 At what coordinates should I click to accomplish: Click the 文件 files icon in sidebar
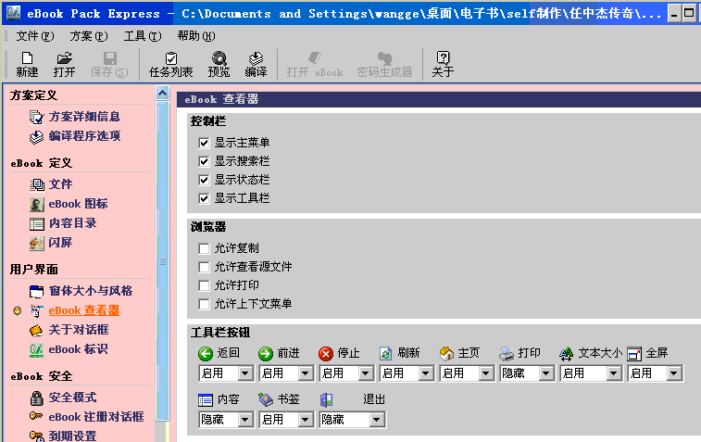point(37,184)
